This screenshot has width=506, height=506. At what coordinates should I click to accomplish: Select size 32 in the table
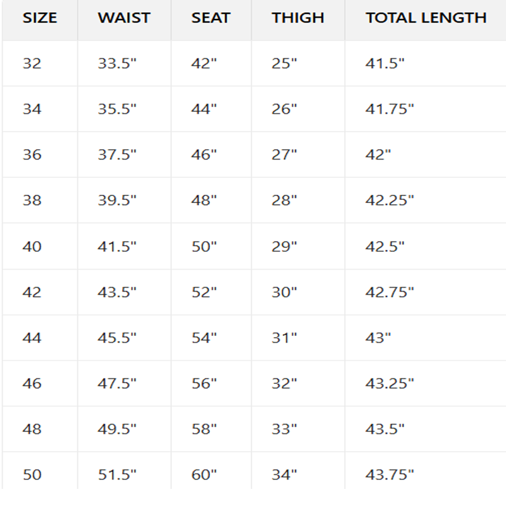pyautogui.click(x=32, y=63)
